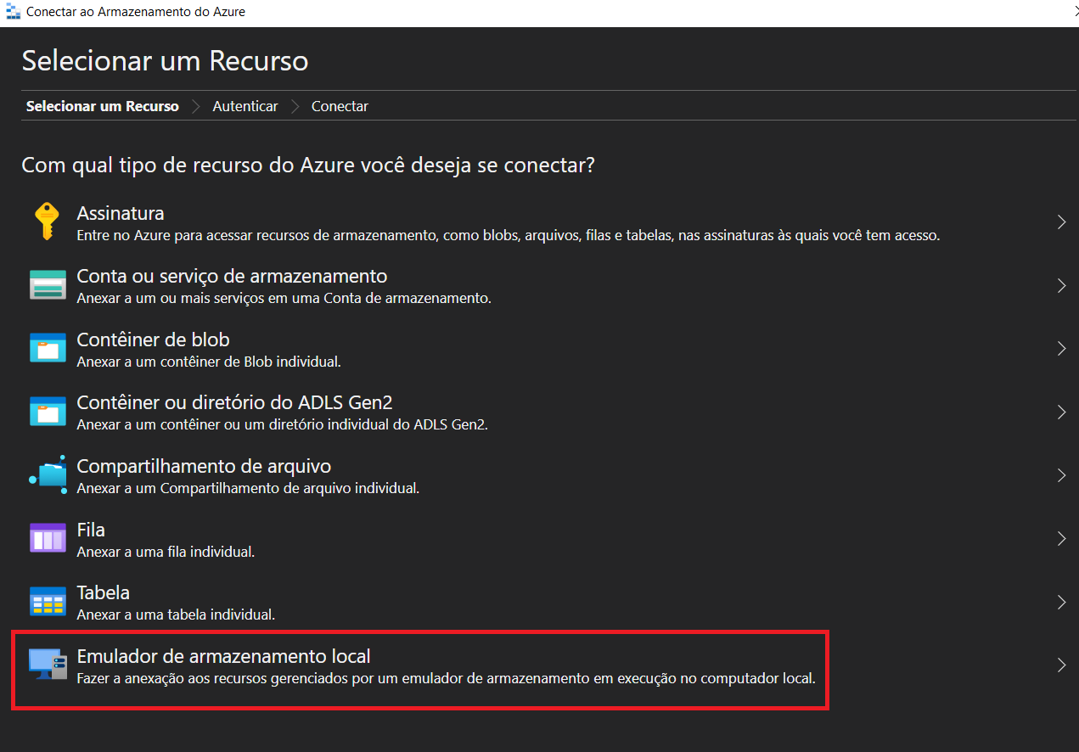Screen dimensions: 1079x752
Task: Click the storage account service icon
Action: tap(47, 285)
